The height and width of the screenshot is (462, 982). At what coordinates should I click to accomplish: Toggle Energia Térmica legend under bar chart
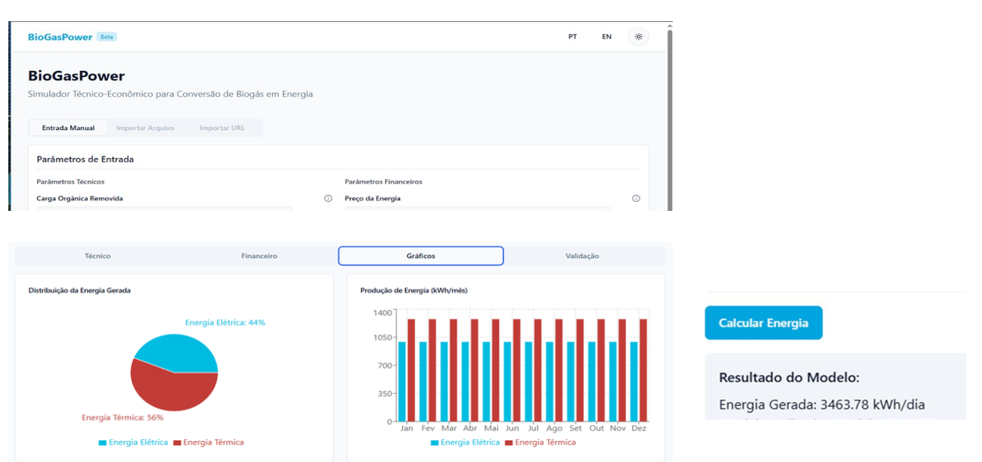[x=541, y=442]
